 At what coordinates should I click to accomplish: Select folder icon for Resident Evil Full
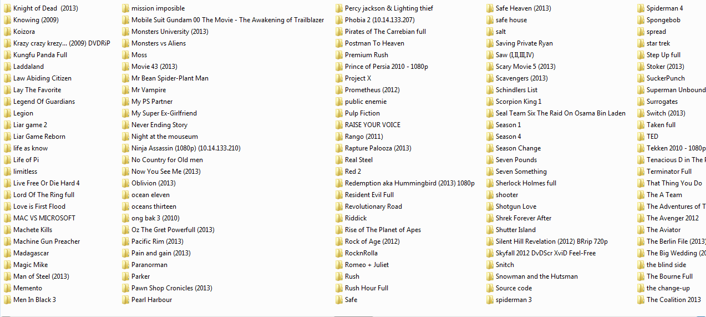pyautogui.click(x=339, y=195)
